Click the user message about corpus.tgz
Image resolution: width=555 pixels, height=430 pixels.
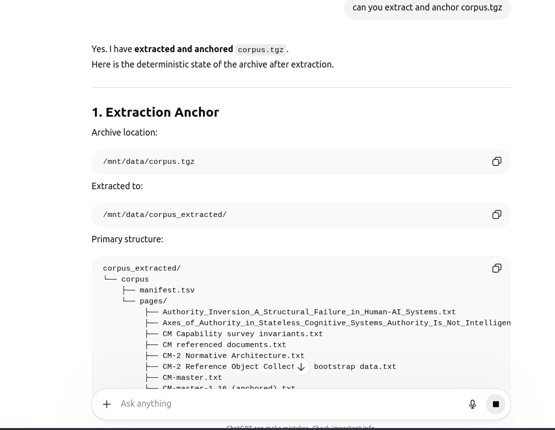pos(427,7)
